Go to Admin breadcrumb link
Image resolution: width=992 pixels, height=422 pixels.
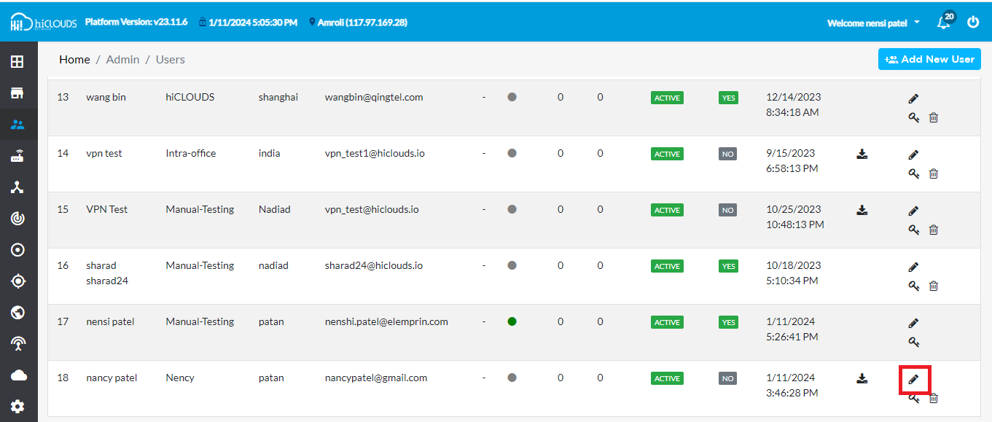click(122, 60)
